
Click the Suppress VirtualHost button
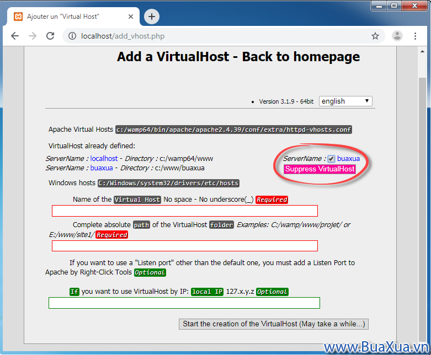coord(320,169)
